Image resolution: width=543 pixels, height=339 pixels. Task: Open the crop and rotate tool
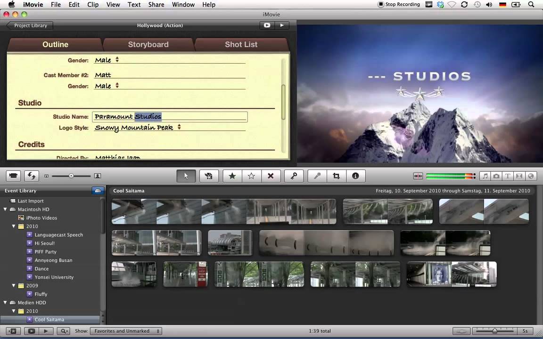[336, 176]
